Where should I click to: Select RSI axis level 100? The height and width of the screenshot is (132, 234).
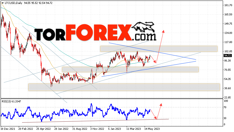[226, 101]
